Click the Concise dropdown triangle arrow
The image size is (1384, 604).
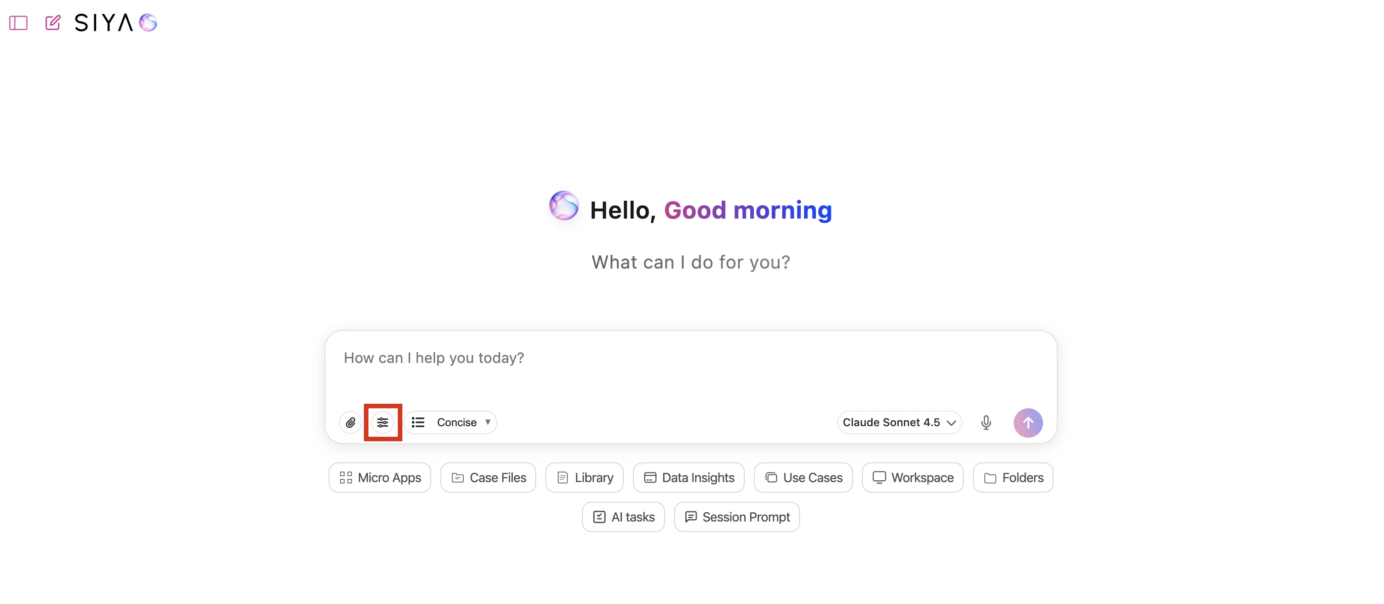pos(487,422)
